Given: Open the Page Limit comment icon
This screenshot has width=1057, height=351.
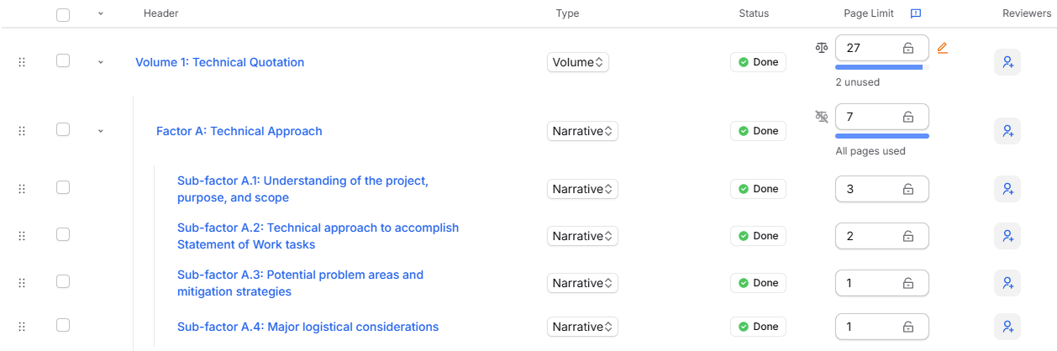Looking at the screenshot, I should point(916,13).
